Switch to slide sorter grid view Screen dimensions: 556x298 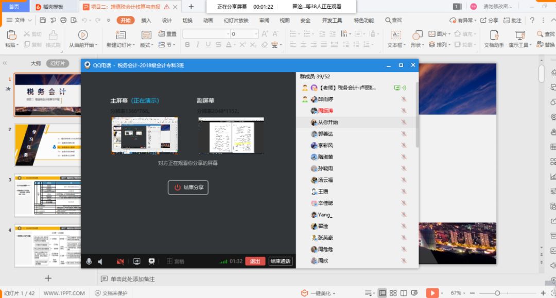(x=394, y=293)
